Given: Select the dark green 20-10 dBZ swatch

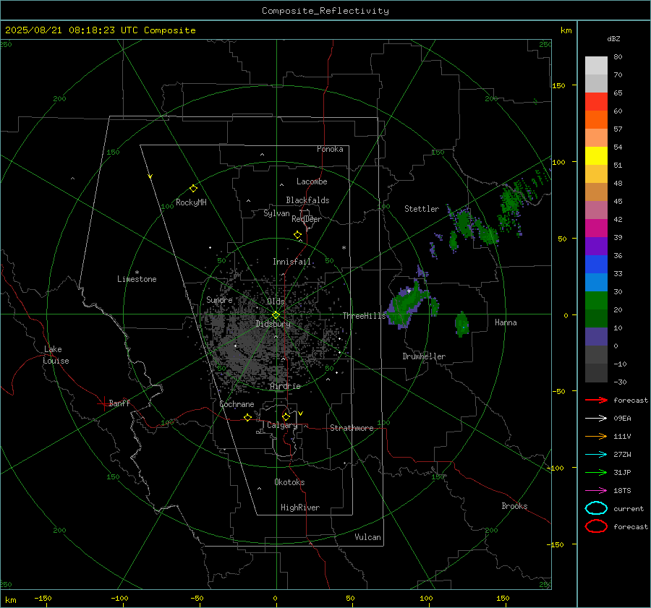Looking at the screenshot, I should tap(596, 319).
